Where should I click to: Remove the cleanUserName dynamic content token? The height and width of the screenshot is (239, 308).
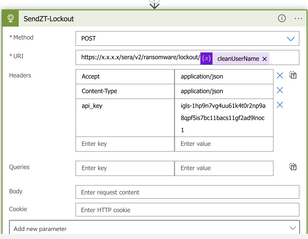coord(264,58)
